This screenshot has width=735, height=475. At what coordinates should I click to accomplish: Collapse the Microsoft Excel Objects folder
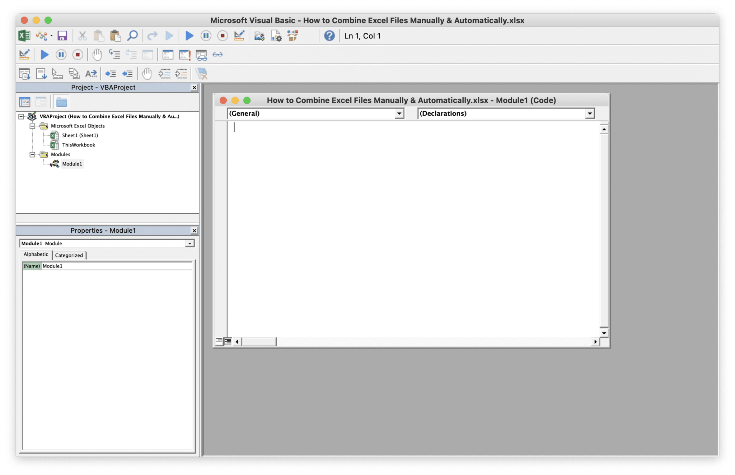(x=32, y=126)
